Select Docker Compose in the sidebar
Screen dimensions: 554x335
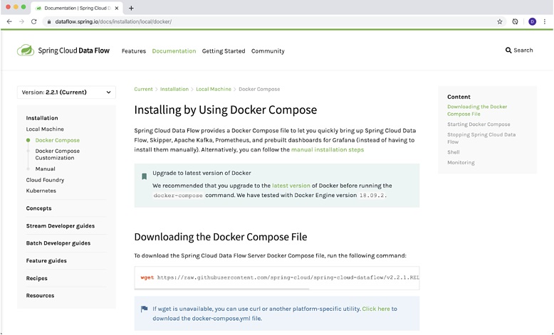pyautogui.click(x=57, y=140)
